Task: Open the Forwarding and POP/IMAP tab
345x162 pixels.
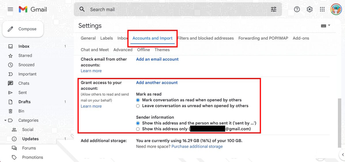Action: coord(263,38)
